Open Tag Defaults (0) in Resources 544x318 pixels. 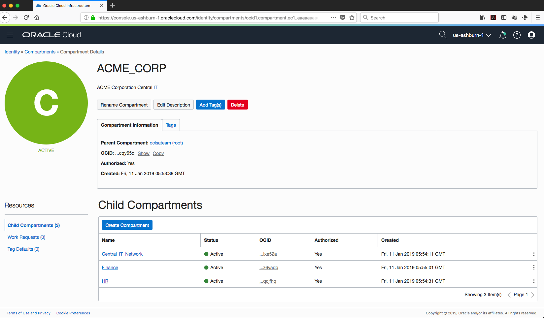23,249
